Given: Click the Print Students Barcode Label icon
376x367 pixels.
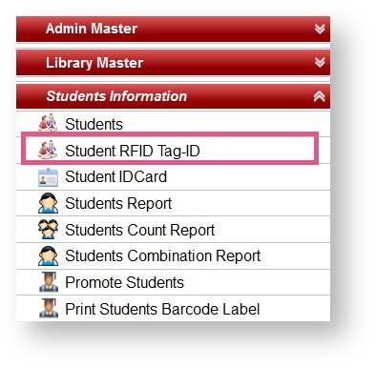Looking at the screenshot, I should (49, 308).
